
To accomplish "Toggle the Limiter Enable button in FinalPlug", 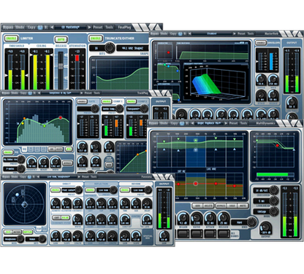I will point(12,39).
